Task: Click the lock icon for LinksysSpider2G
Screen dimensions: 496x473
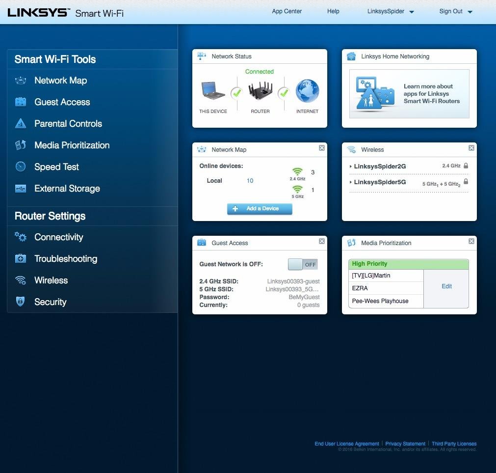Action: 466,166
